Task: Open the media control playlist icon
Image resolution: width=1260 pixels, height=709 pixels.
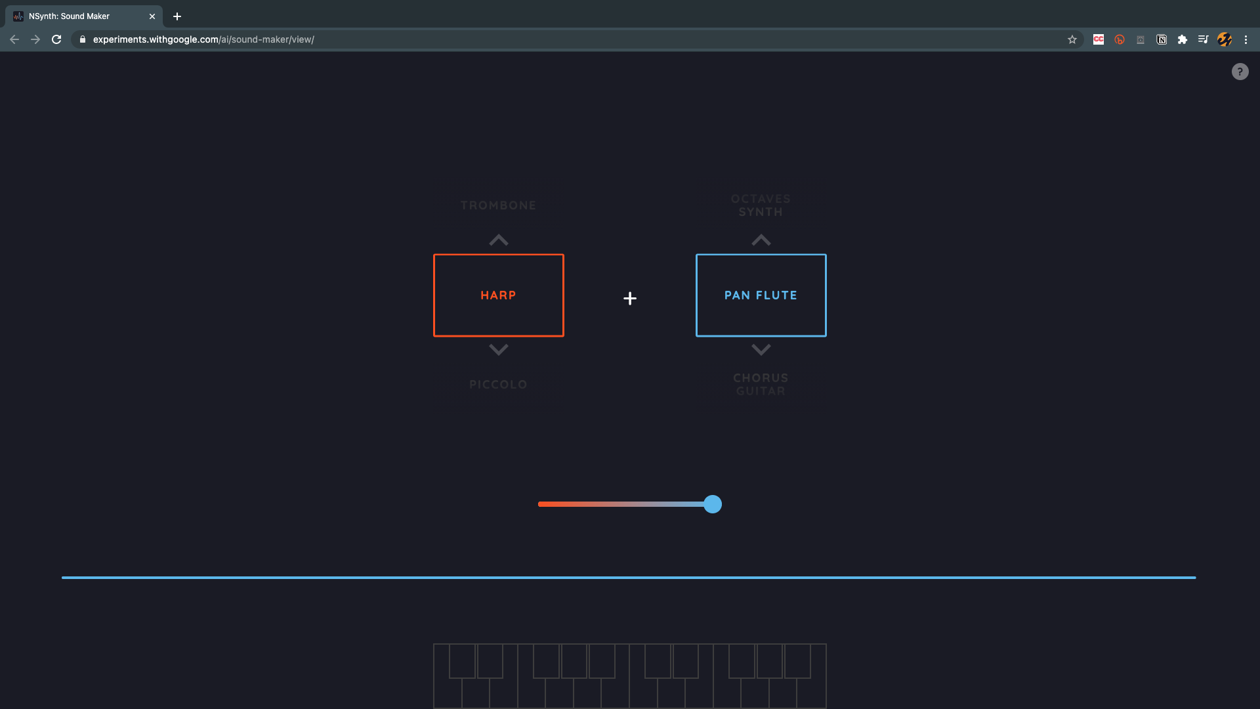Action: [1203, 39]
